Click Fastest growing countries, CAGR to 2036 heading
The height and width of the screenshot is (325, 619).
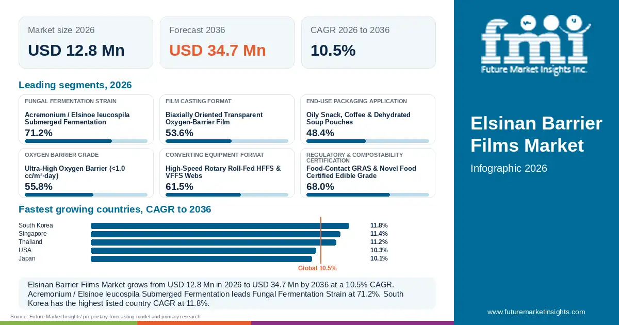(x=115, y=209)
